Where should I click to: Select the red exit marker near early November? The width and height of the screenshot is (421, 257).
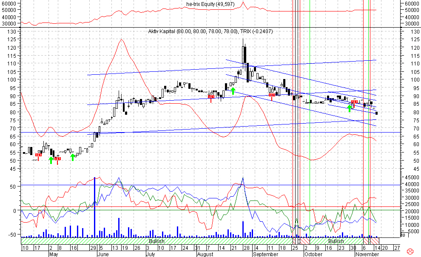[354, 102]
